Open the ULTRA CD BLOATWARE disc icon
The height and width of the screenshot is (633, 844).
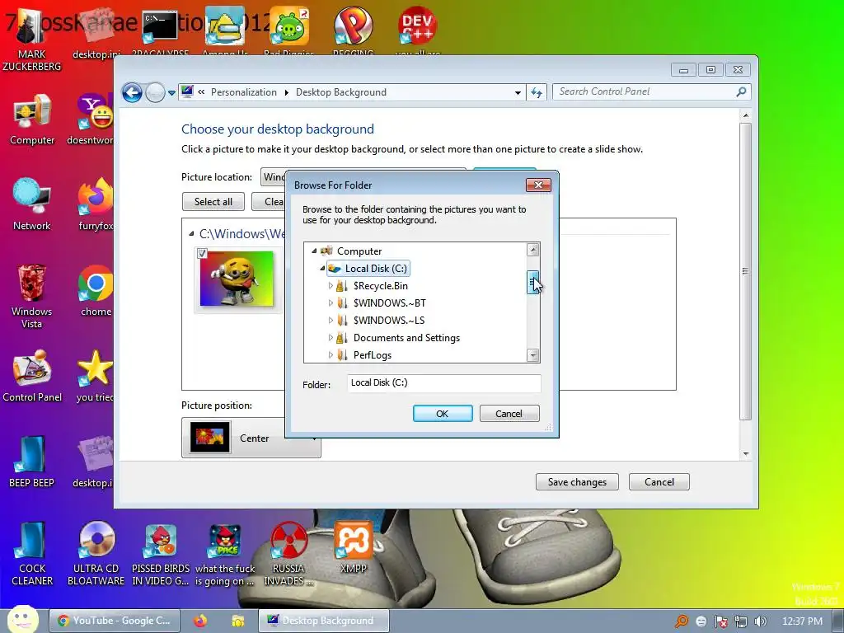pyautogui.click(x=96, y=553)
